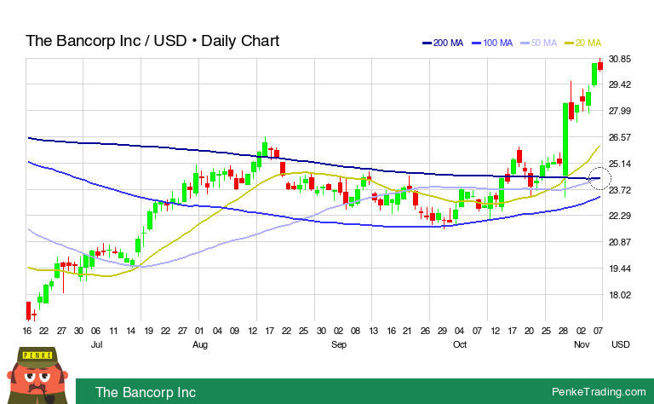
Task: Click the 25.14 price axis label
Action: (619, 164)
